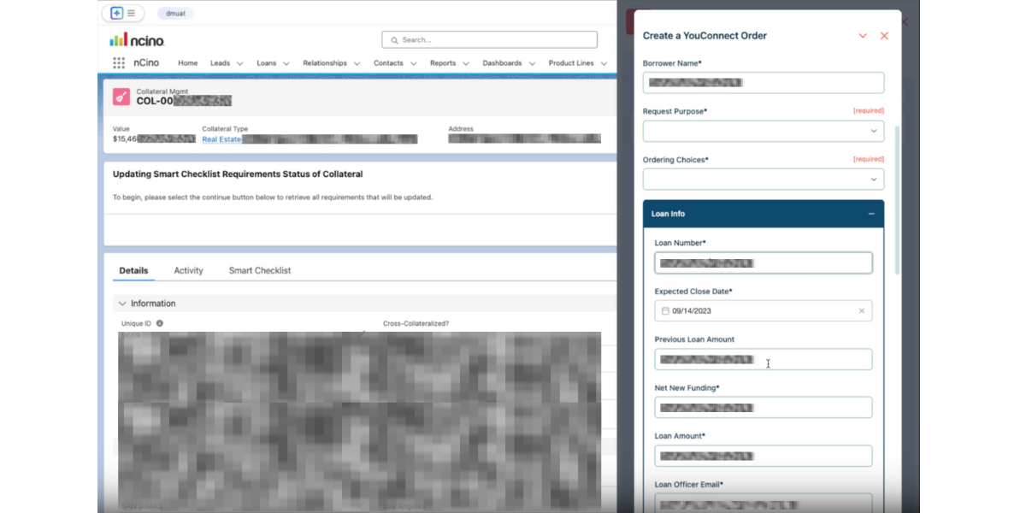The height and width of the screenshot is (513, 1026).
Task: Click the Previous Loan Amount field
Action: point(764,359)
